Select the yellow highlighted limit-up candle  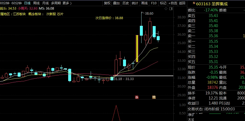tap(137, 48)
